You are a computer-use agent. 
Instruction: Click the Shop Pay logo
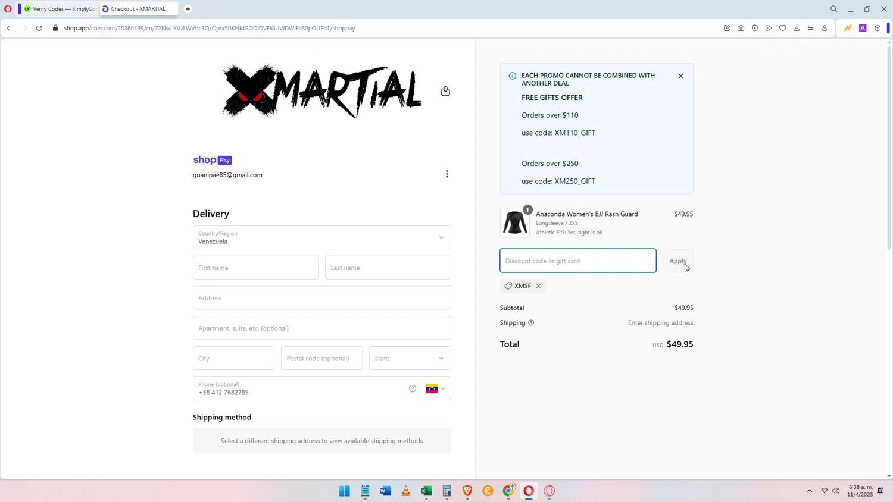pos(213,160)
